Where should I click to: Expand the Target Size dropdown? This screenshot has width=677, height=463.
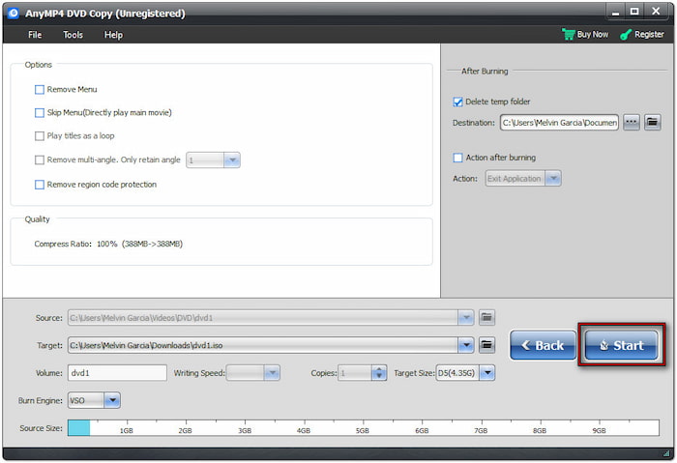(x=487, y=373)
